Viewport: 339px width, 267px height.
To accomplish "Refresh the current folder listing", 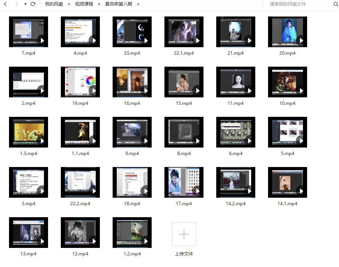I will point(33,4).
